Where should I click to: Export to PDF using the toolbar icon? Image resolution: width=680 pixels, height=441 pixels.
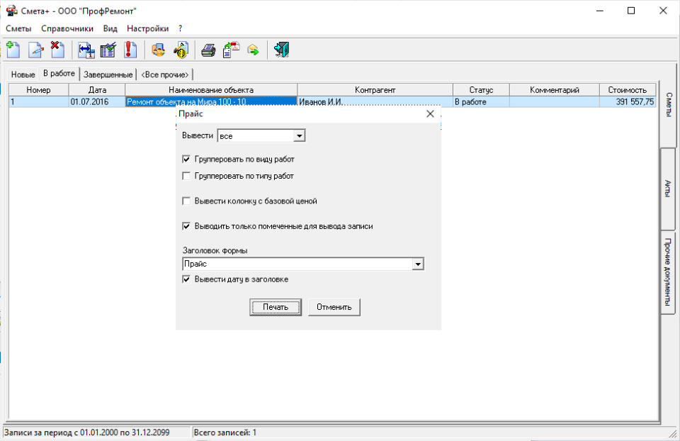click(x=231, y=50)
